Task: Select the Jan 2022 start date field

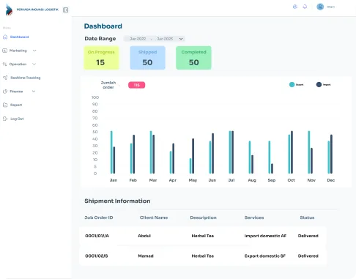Action: [138, 39]
